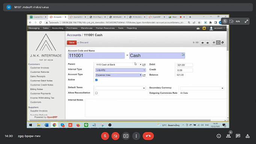Open Default Taxes dropdown

tap(144, 88)
